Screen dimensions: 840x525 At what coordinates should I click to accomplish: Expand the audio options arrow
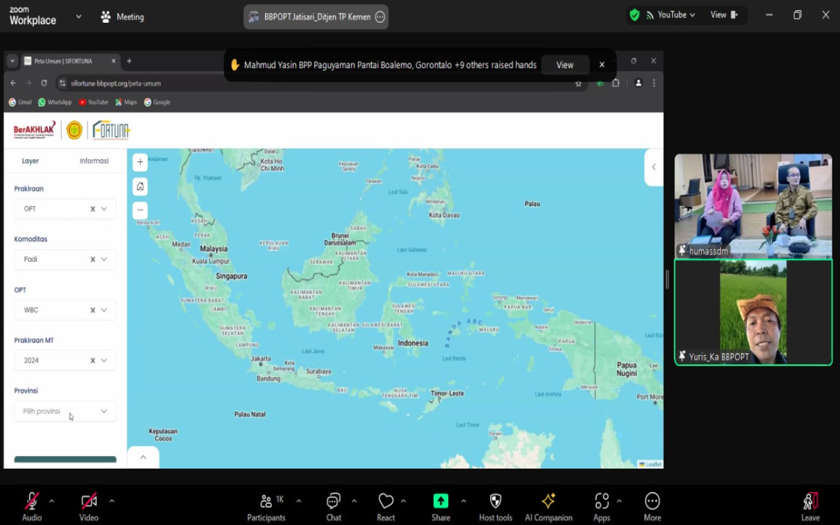pos(52,500)
